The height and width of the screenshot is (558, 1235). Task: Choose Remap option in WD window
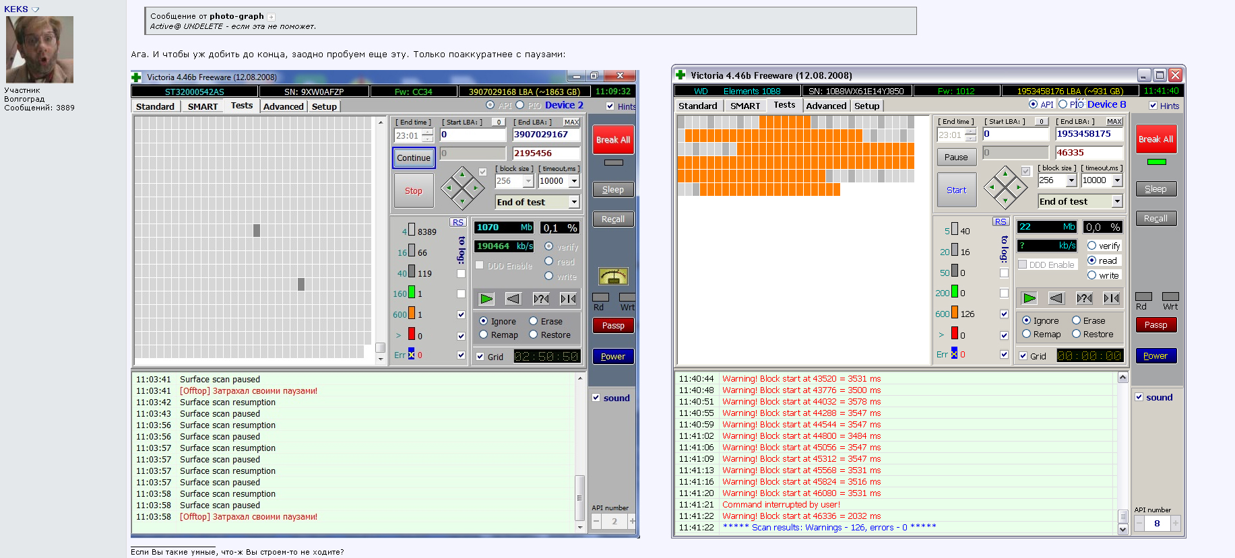1027,334
